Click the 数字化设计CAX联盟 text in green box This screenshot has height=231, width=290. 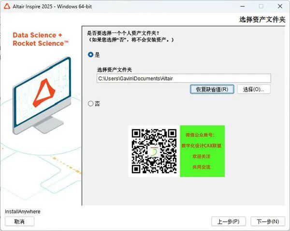[202, 146]
